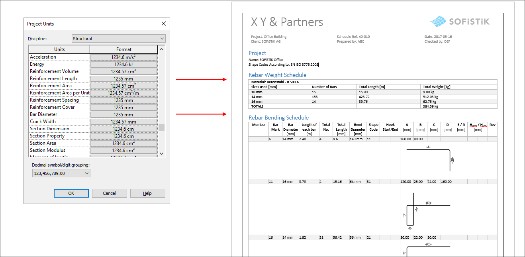Click the 423.72 total length cell
Screen dimensions: 525x257
pos(388,97)
